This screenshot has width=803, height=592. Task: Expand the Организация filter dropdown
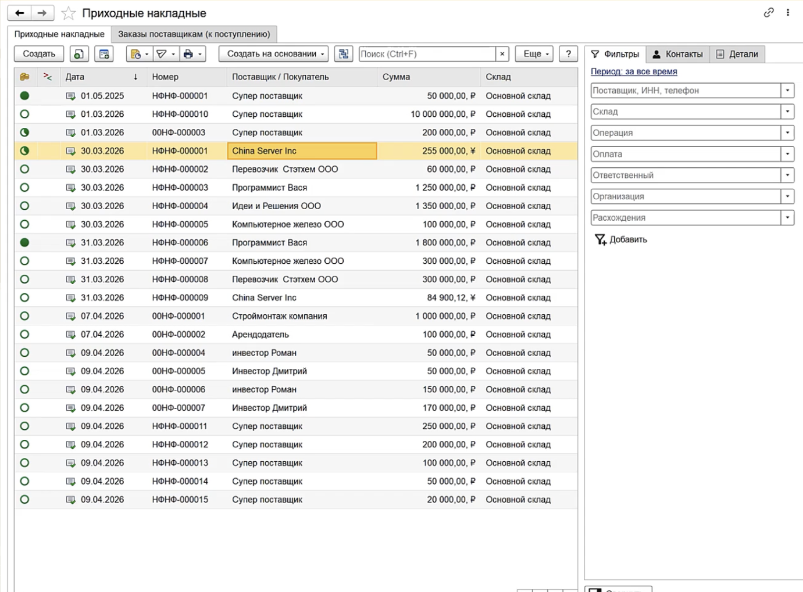787,196
